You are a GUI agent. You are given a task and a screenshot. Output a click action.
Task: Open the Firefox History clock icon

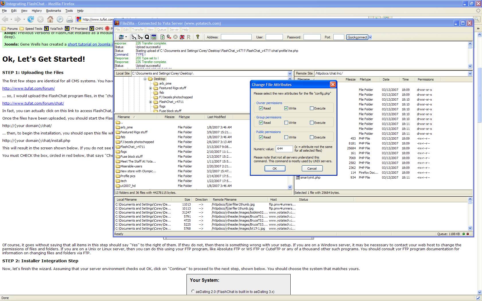[x=60, y=19]
